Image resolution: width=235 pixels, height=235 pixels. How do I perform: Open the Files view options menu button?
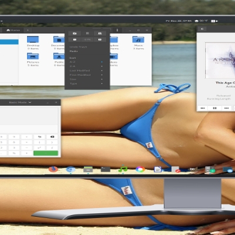click(x=117, y=30)
